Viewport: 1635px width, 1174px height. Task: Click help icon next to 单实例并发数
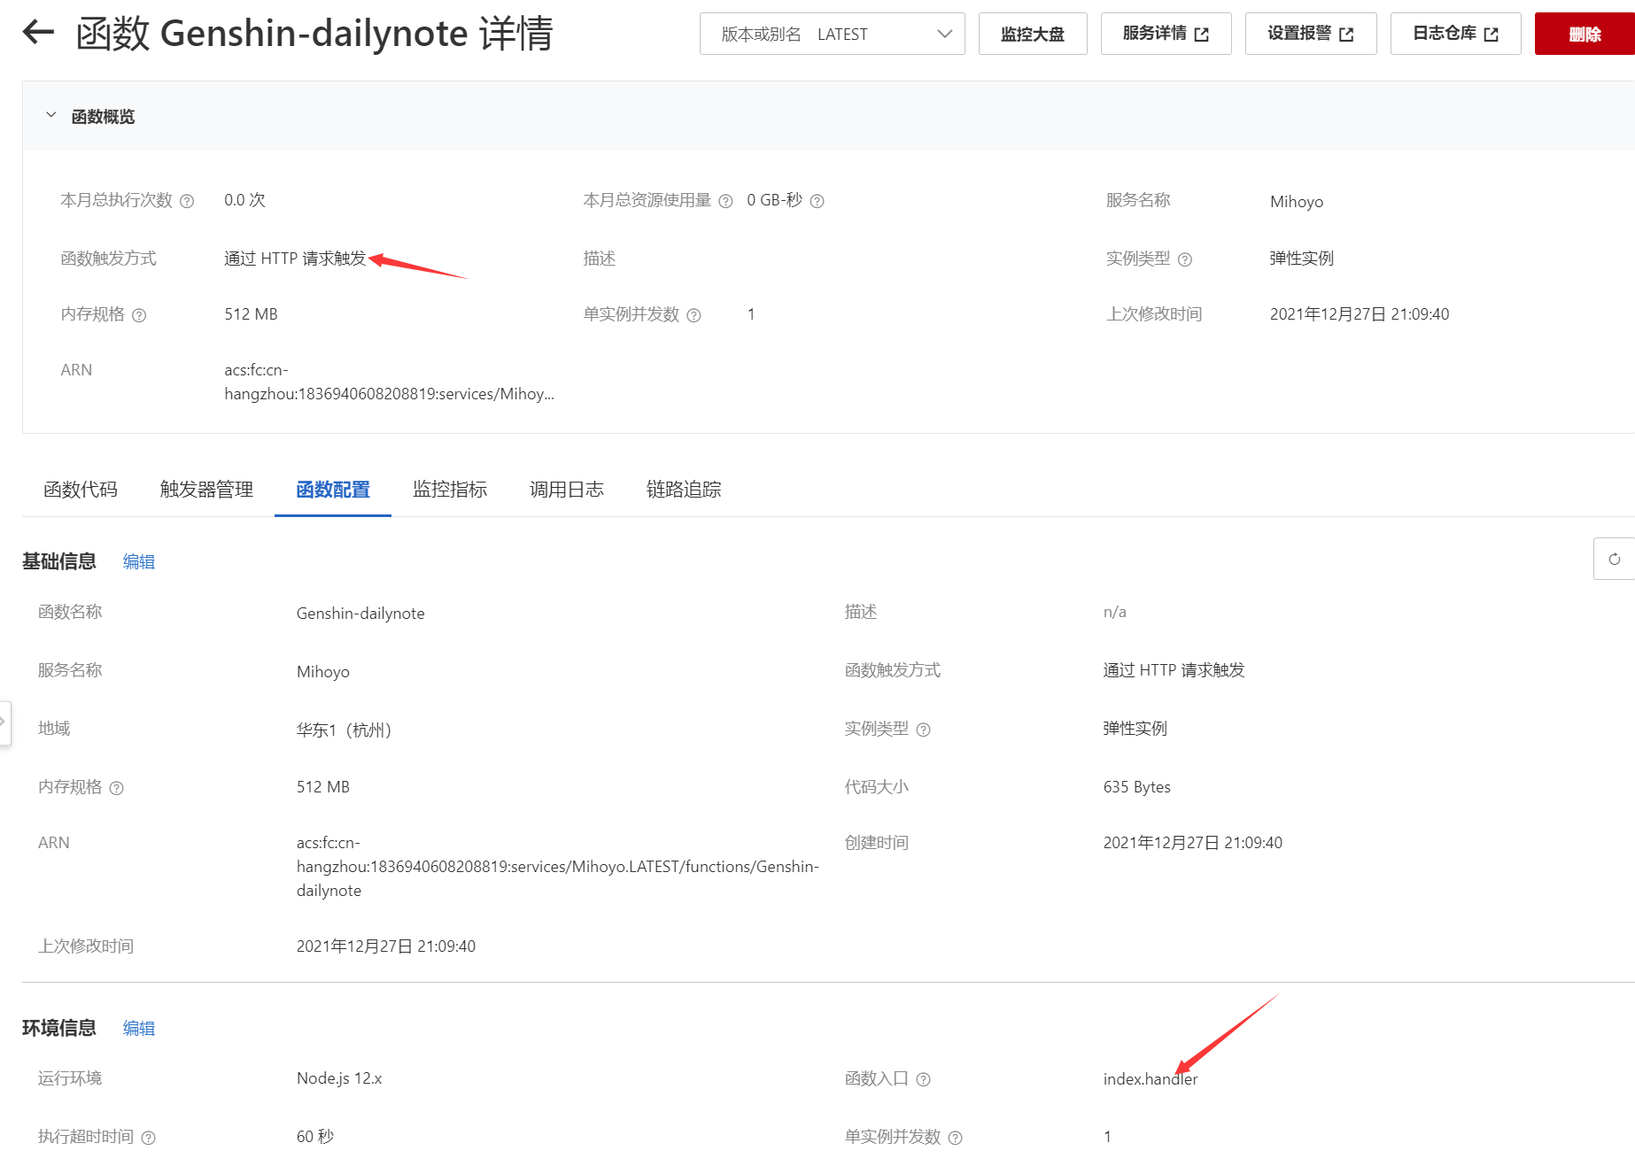point(694,315)
